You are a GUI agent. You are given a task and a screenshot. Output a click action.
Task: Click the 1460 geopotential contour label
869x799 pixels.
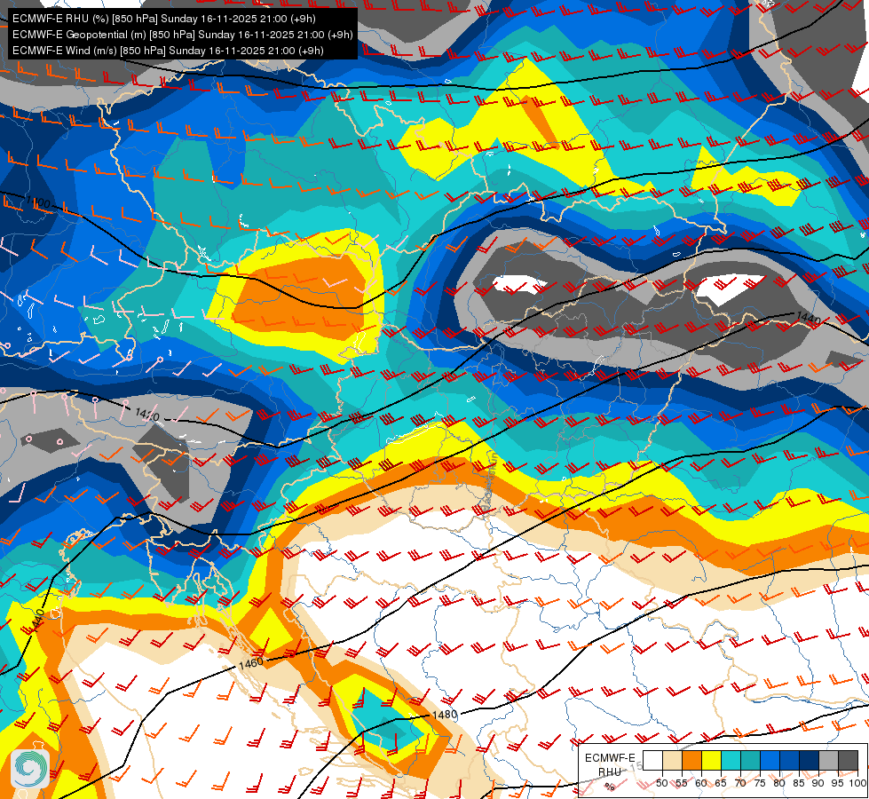coord(251,663)
